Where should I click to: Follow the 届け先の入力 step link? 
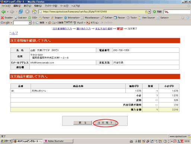(x=84, y=29)
